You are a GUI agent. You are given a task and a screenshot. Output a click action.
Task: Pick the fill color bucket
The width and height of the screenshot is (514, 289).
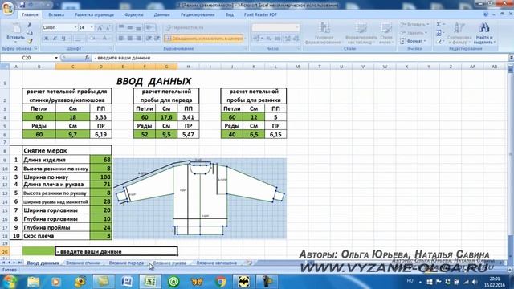point(92,39)
